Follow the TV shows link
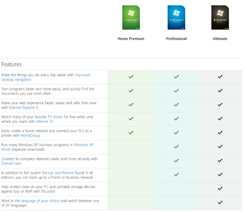This screenshot has width=243, height=212. (x=55, y=117)
